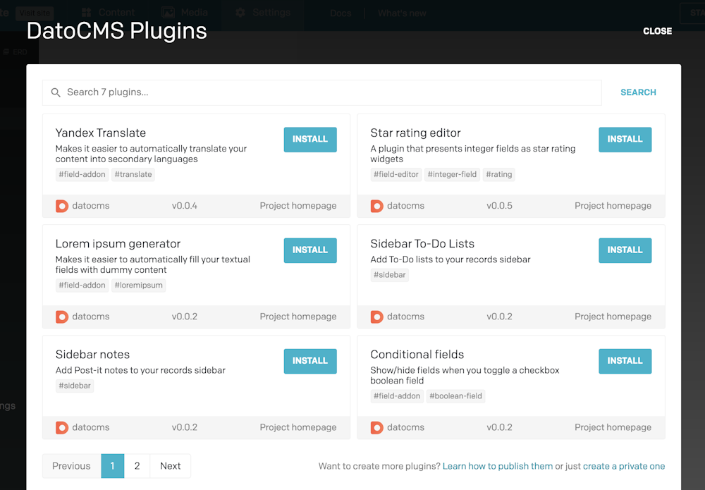705x490 pixels.
Task: Select page 1 in pagination
Action: coord(112,466)
